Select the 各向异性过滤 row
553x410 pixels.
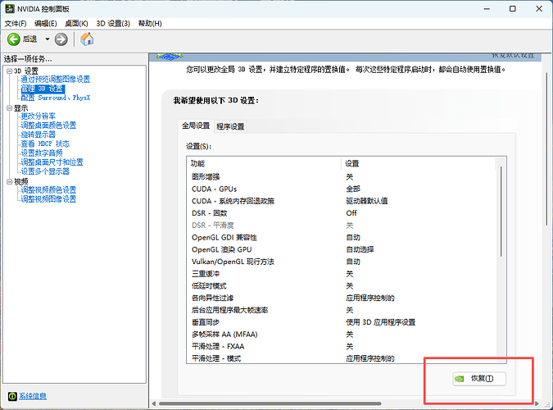[342, 298]
